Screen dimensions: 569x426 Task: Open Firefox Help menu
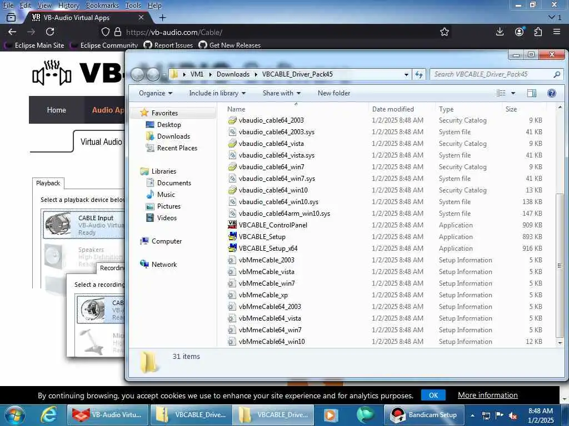(x=154, y=6)
